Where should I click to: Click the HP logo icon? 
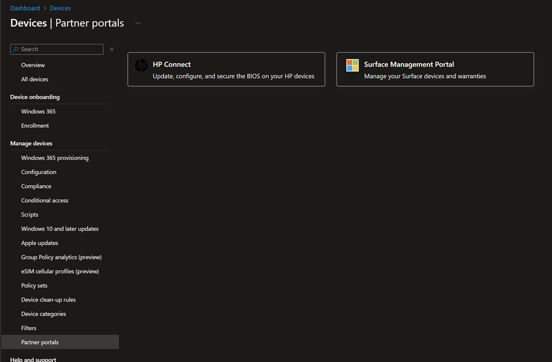(x=141, y=66)
